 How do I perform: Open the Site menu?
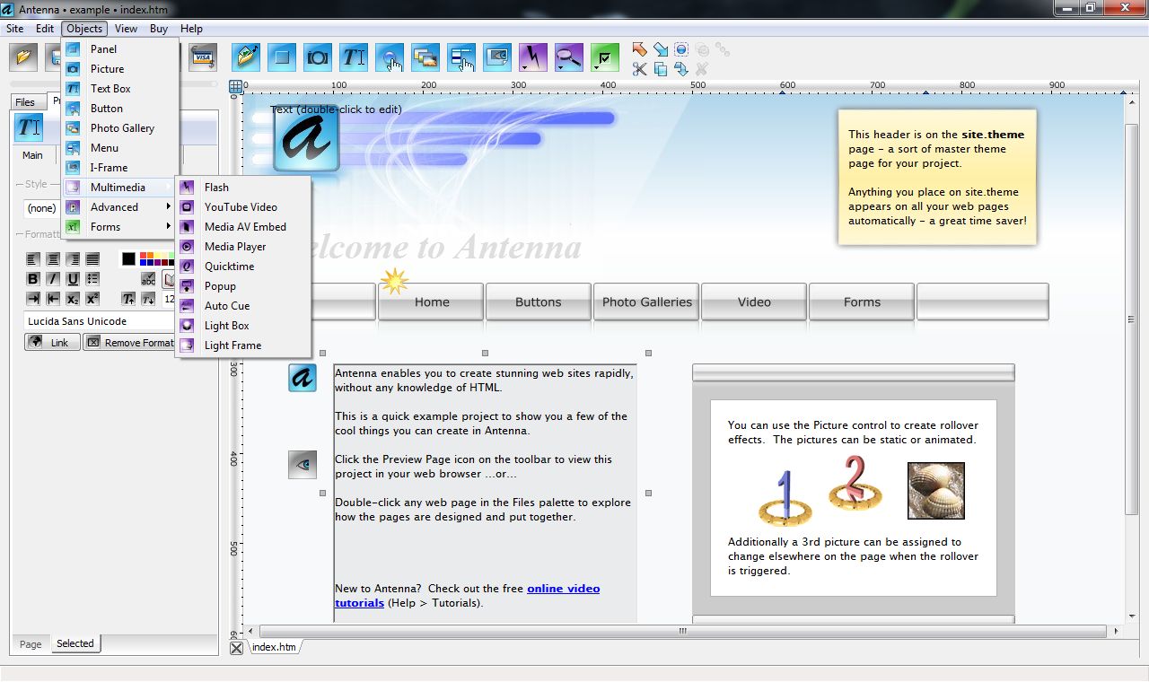[x=15, y=29]
